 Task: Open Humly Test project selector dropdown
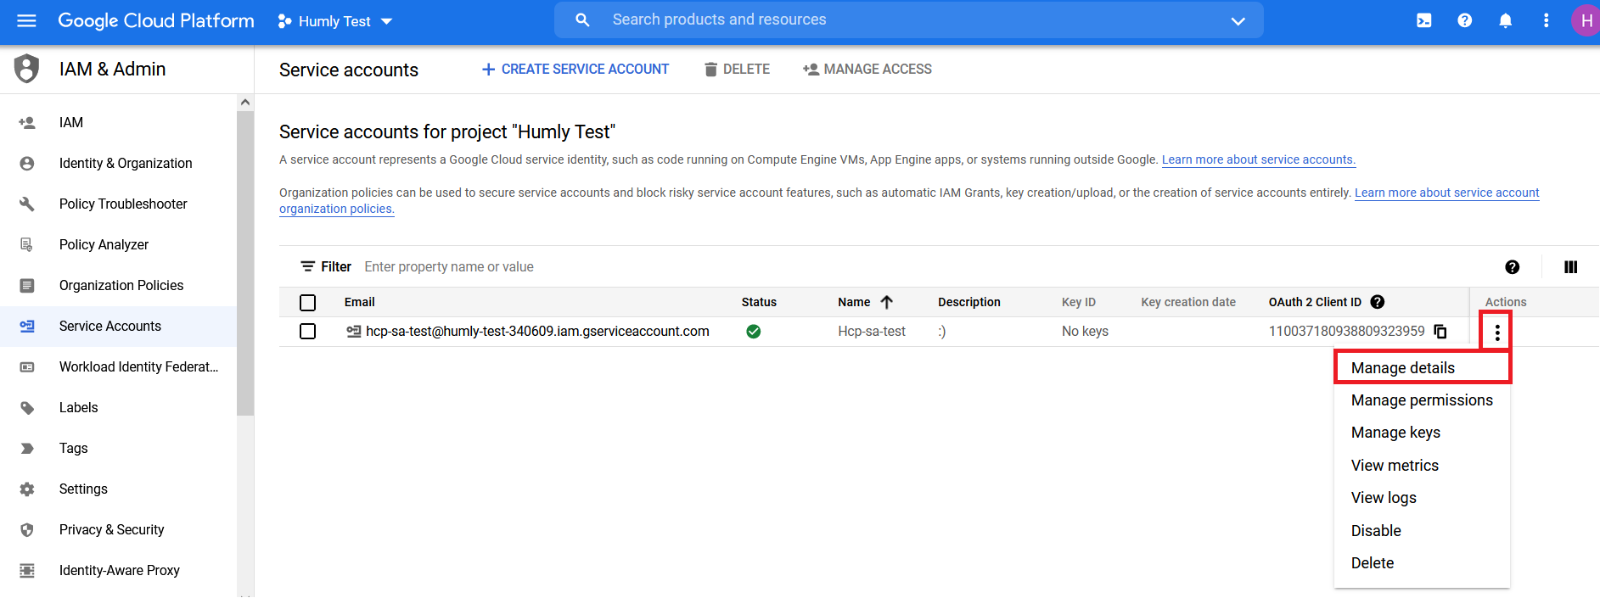(334, 21)
